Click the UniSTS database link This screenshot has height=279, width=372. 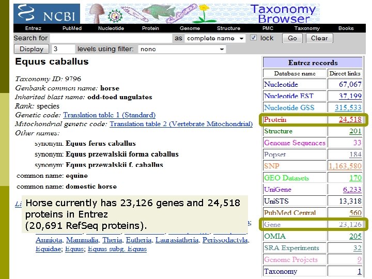[276, 201]
